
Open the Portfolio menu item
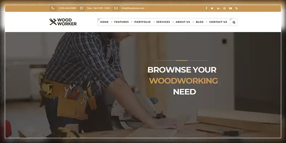142,22
